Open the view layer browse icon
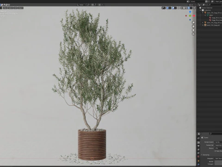 (x=212, y=1)
